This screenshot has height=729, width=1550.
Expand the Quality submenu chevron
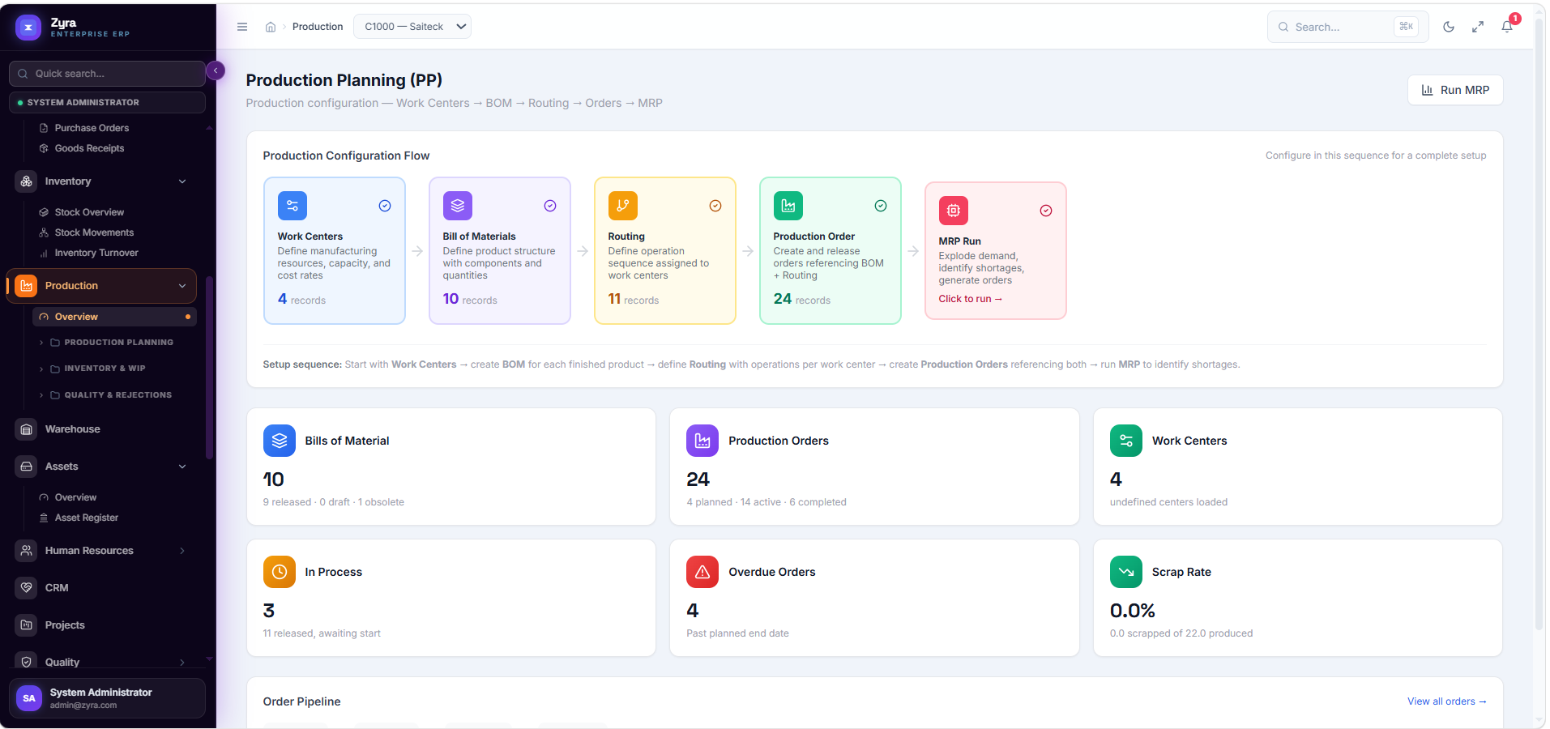point(182,663)
